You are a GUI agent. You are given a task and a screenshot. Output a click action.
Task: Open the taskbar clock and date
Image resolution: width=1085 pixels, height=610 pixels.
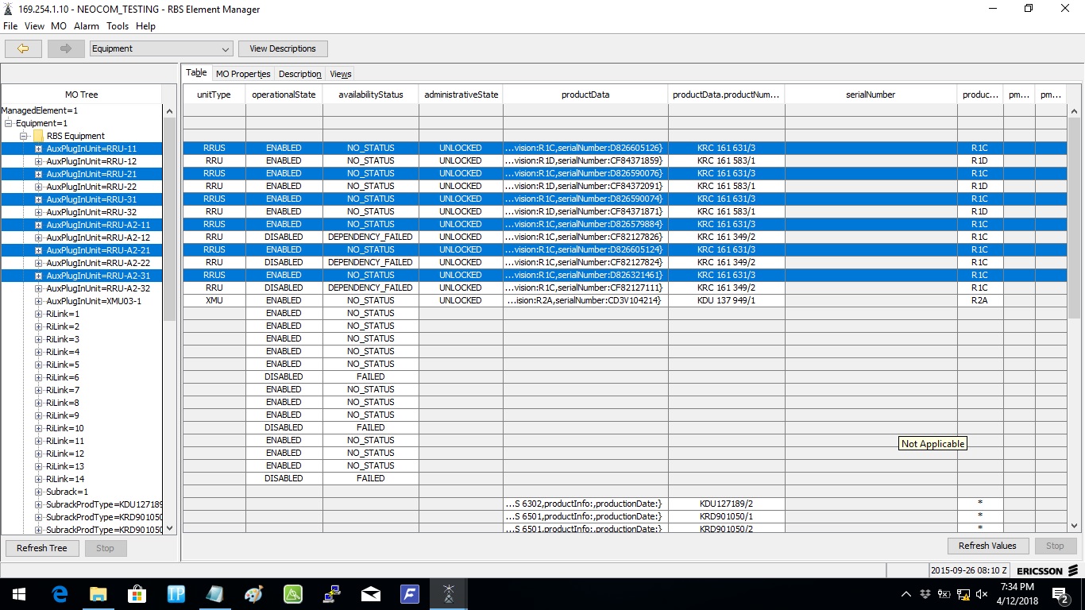(1017, 593)
